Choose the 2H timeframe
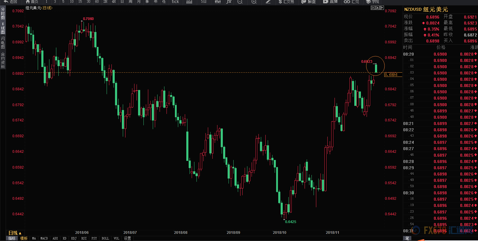 (x=105, y=2)
